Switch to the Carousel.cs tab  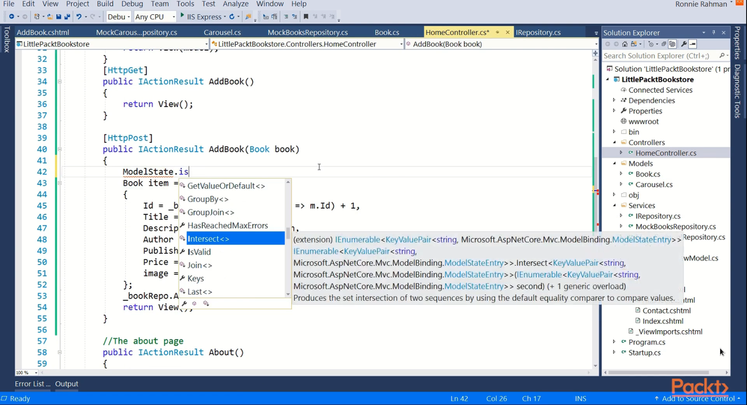click(222, 32)
